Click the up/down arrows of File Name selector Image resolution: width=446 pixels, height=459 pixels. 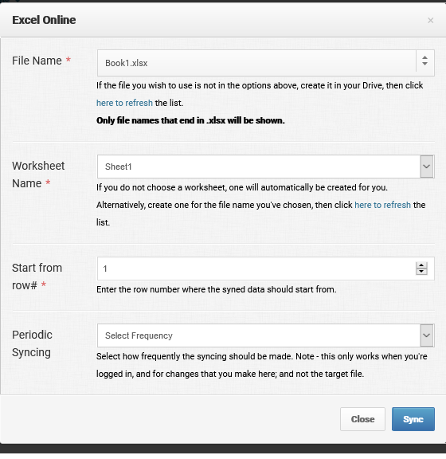tap(424, 61)
